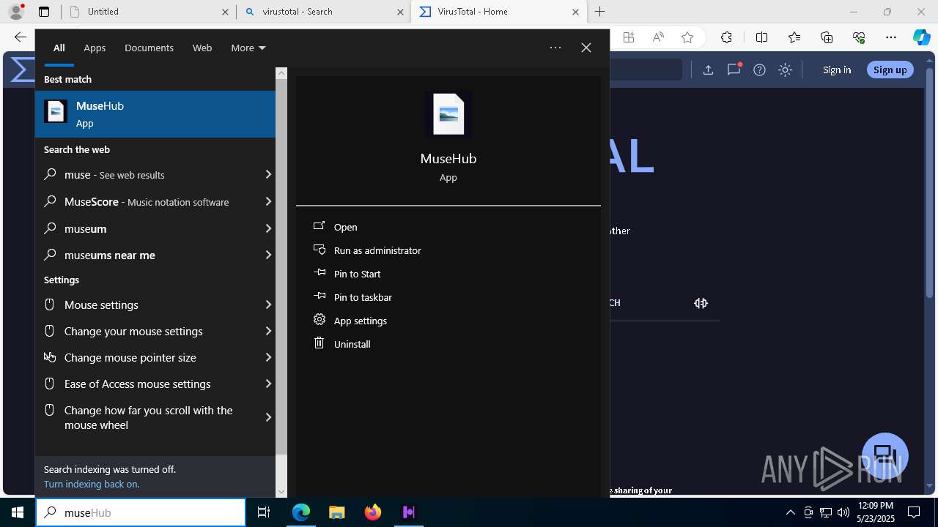Toggle Edge split screen
The width and height of the screenshot is (938, 527).
coord(761,37)
